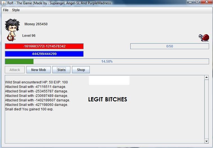
Task: Click the snail's 0/50 health bar
Action: pos(169,46)
